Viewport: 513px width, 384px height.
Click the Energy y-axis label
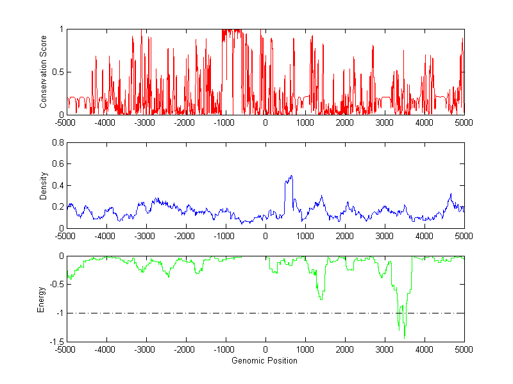42,299
